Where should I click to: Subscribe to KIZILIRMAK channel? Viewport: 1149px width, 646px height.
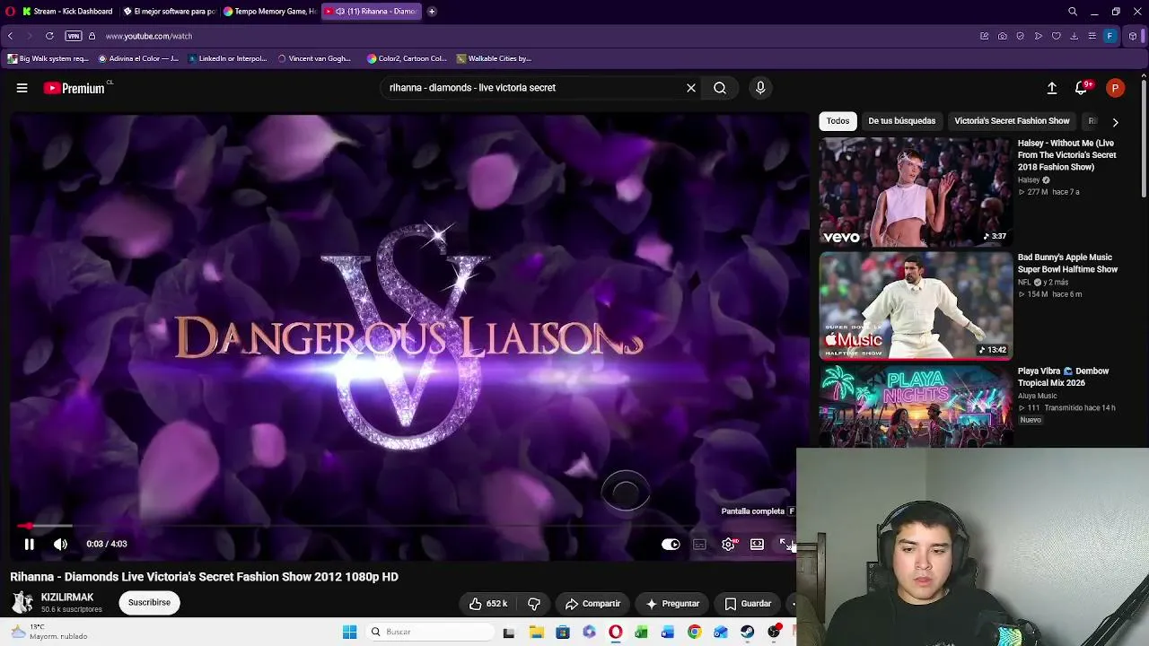pyautogui.click(x=149, y=603)
